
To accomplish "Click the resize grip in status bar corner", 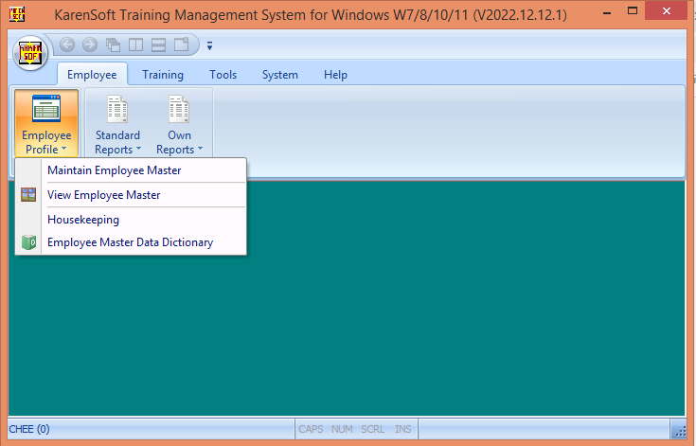I will [x=680, y=431].
